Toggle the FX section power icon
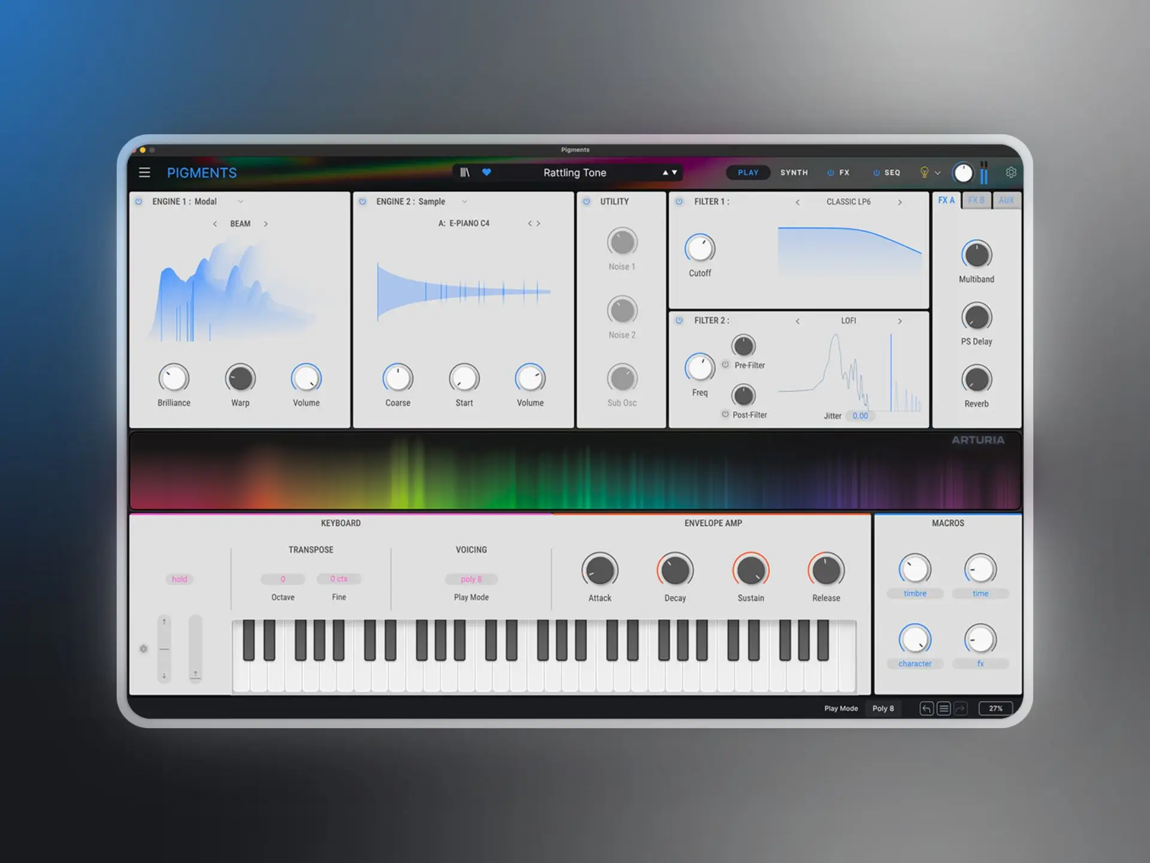Screen dimensions: 1150x863 [x=831, y=173]
